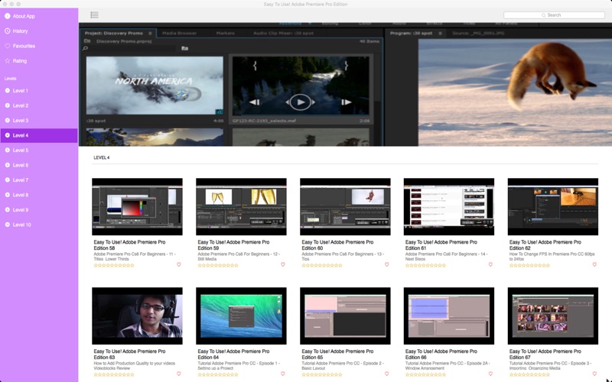Screen dimensions: 612x382
Task: Click the Level 1 sidebar bullet icon
Action: pyautogui.click(x=8, y=90)
